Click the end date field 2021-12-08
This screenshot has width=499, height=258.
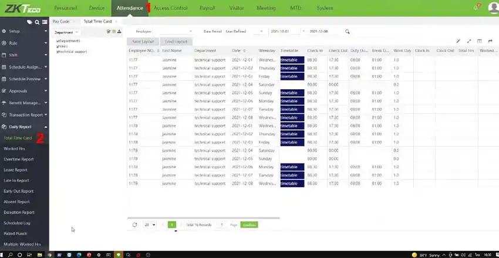[x=324, y=32]
